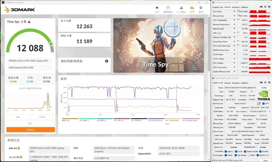
Task: Click the warning triangle beside Time Spy 分数
Action: [x=29, y=22]
